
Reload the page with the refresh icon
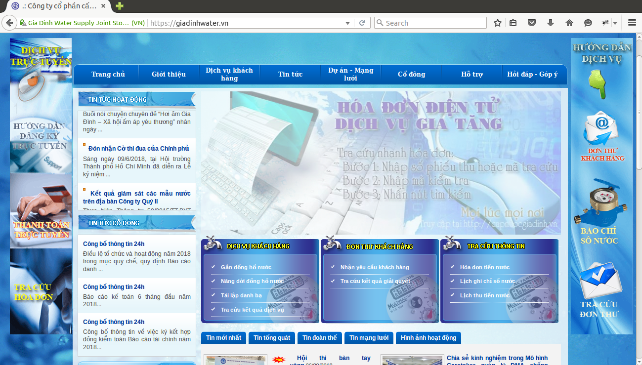click(362, 23)
